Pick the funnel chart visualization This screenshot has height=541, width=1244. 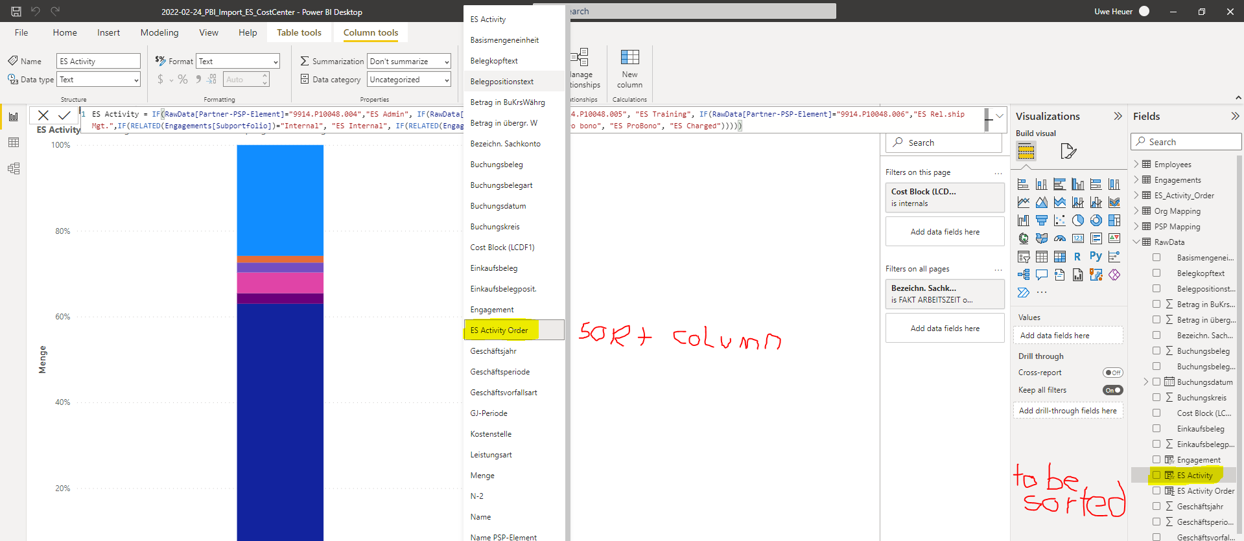pyautogui.click(x=1041, y=220)
